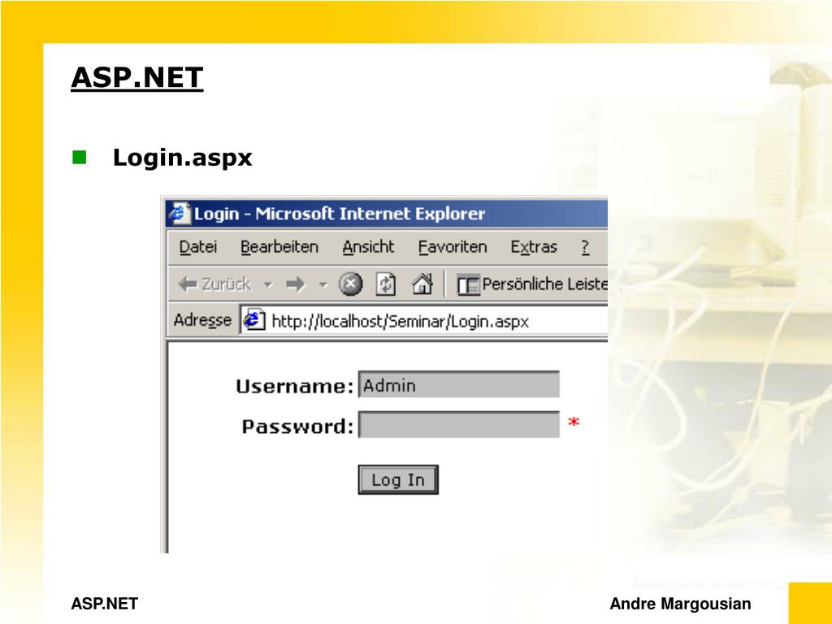Click the Refresh page icon
832x624 pixels.
[x=386, y=284]
